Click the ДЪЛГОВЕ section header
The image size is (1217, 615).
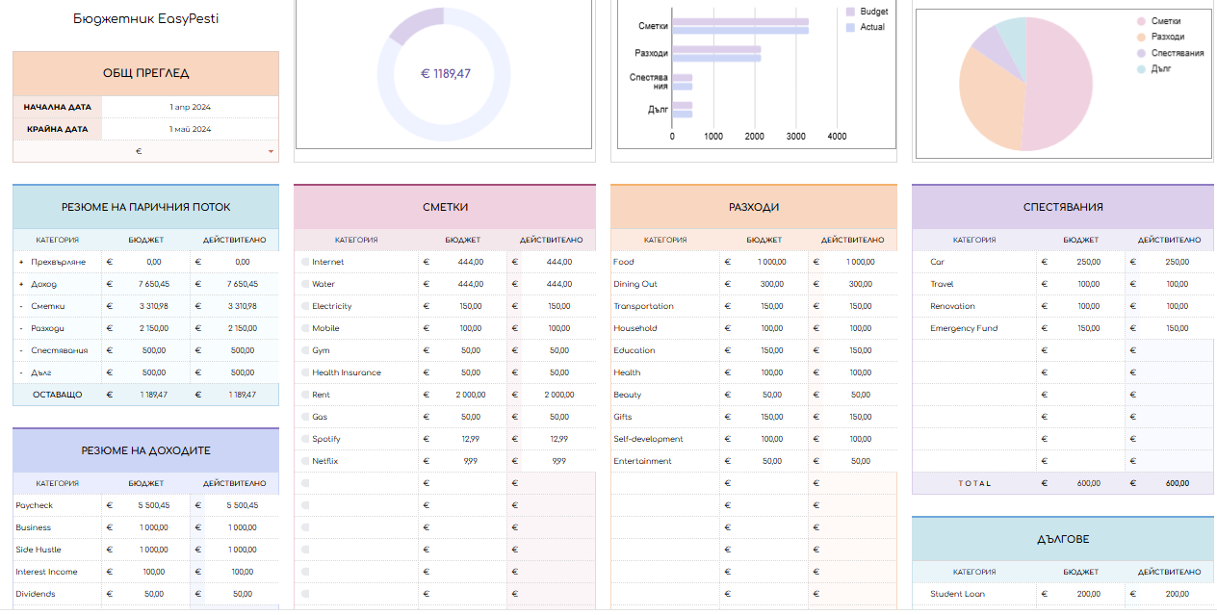click(x=1063, y=540)
